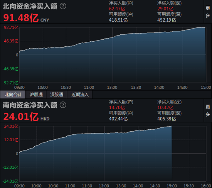Click southbound 净买入额(深) value 10.32亿
The image size is (212, 188).
click(x=165, y=108)
